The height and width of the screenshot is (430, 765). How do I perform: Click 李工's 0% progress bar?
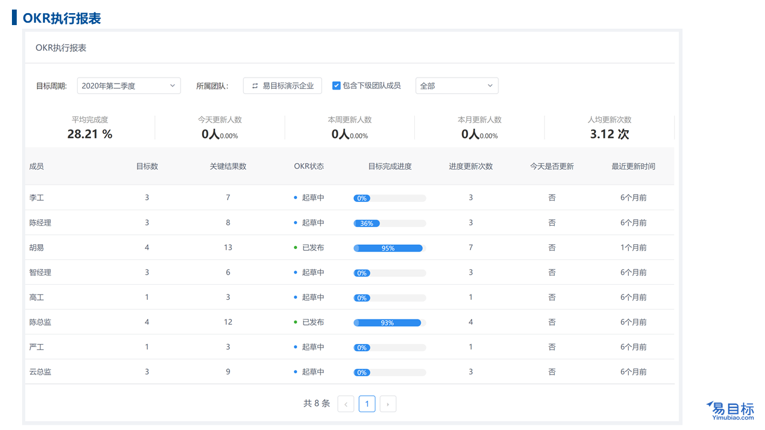[x=390, y=198]
